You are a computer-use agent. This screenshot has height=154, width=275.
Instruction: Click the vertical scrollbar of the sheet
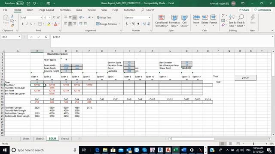pos(273,93)
